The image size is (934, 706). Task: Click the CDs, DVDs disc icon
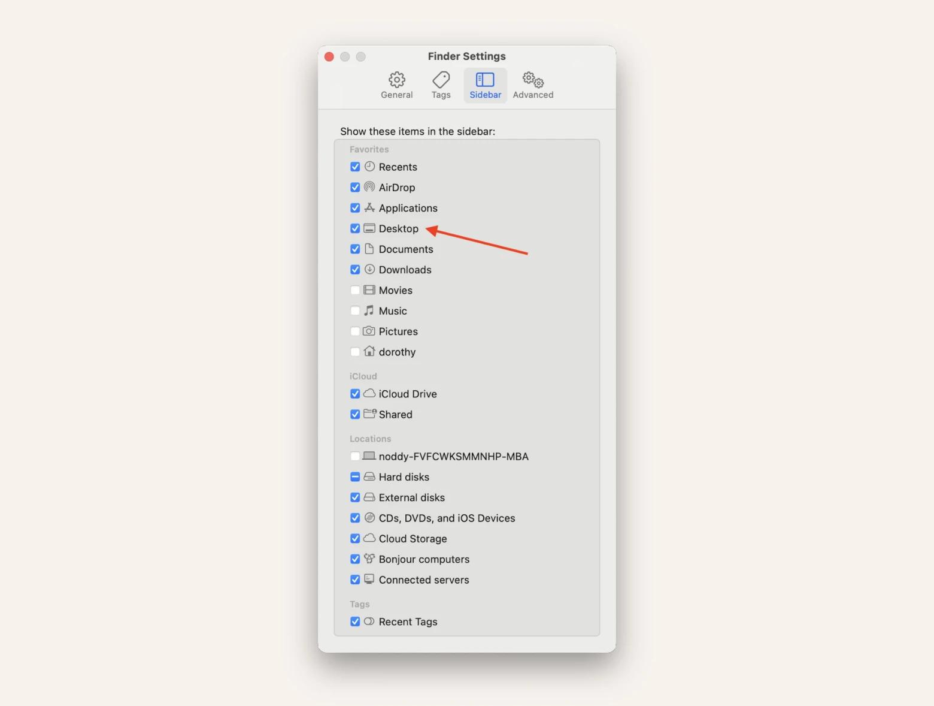click(369, 517)
